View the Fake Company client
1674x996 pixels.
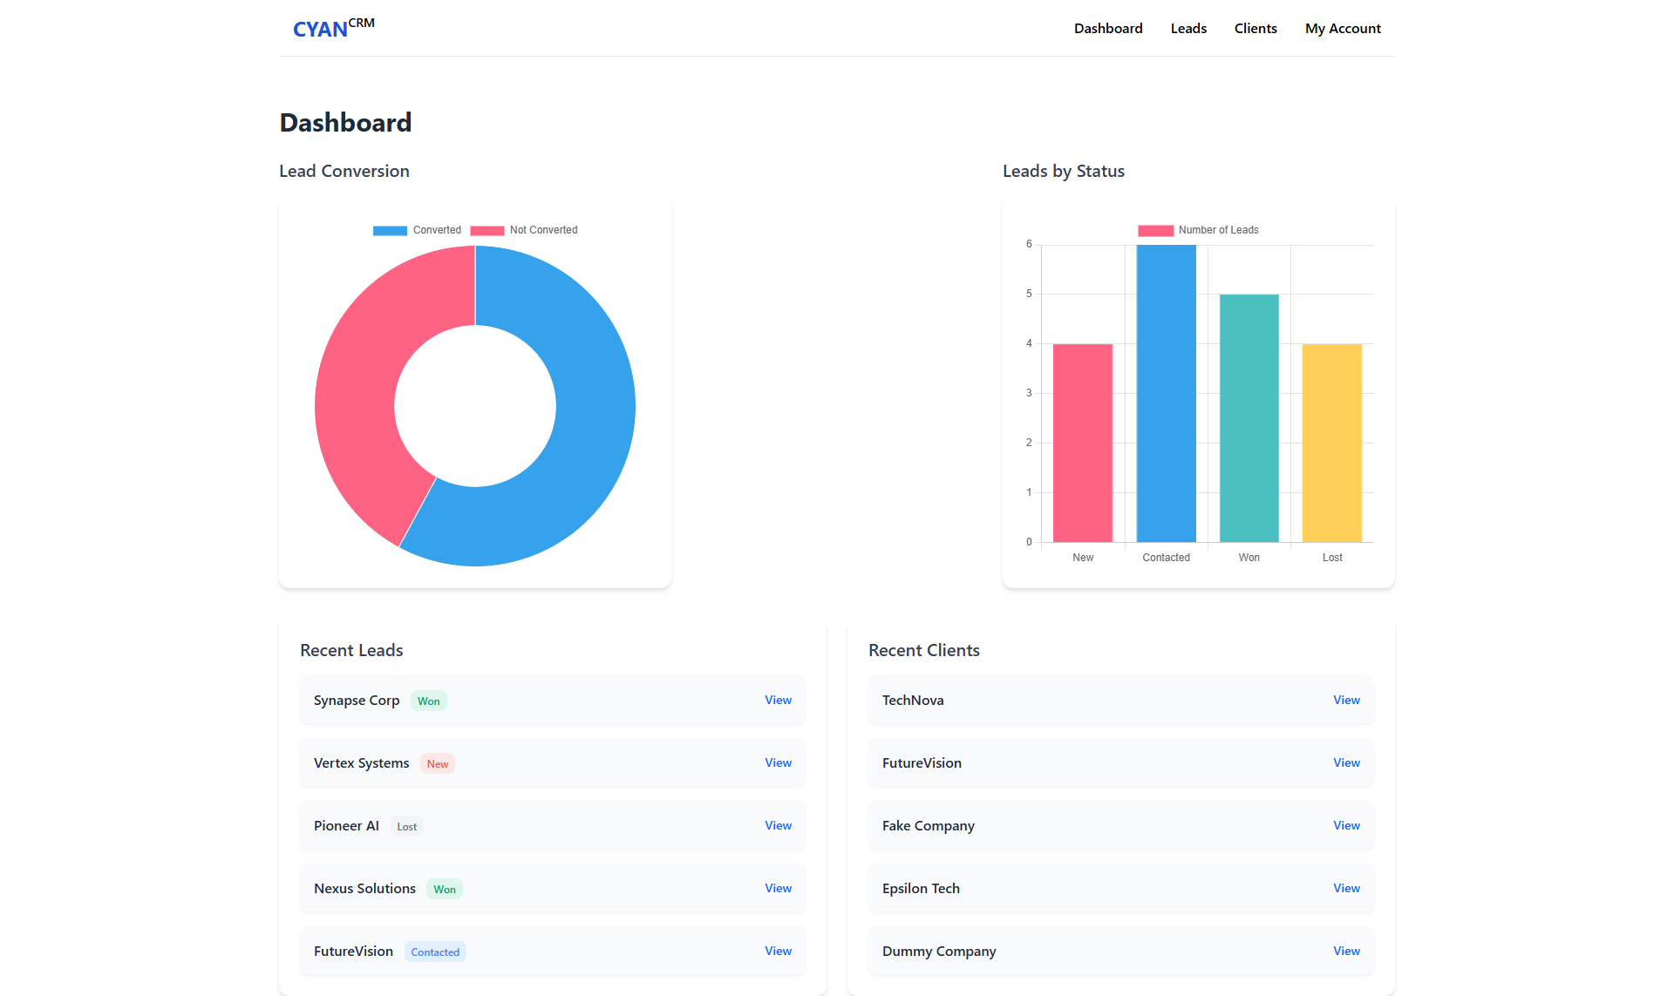(x=1346, y=825)
